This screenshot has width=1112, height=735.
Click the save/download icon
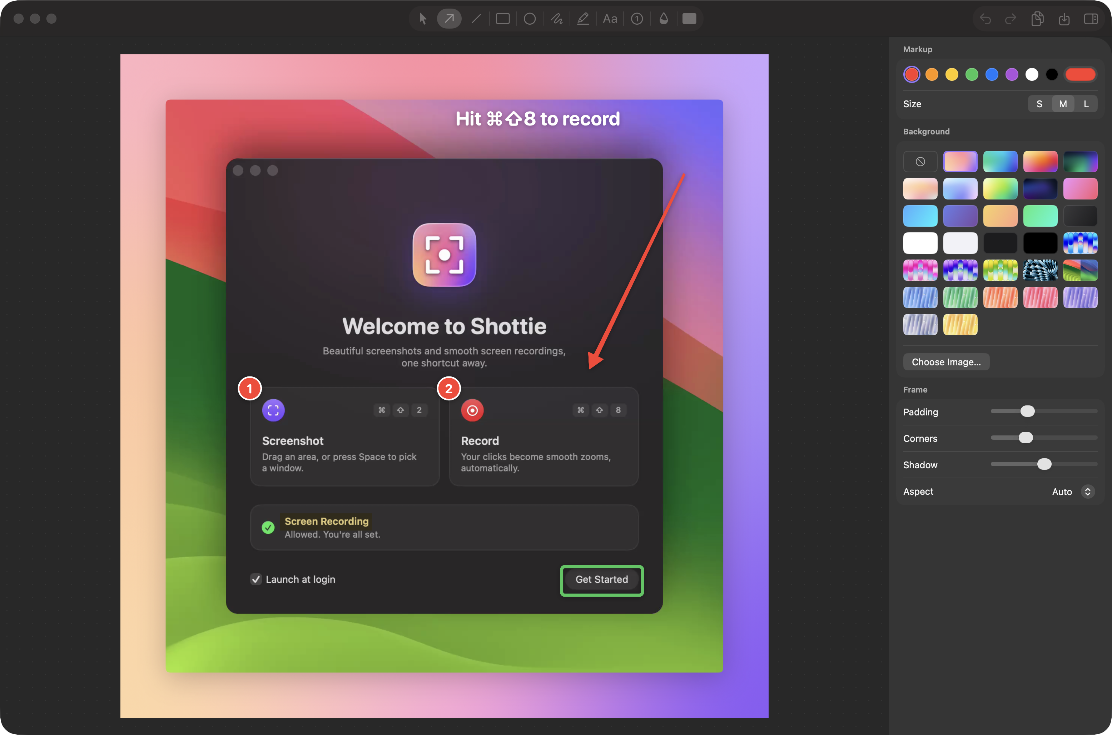coord(1064,19)
